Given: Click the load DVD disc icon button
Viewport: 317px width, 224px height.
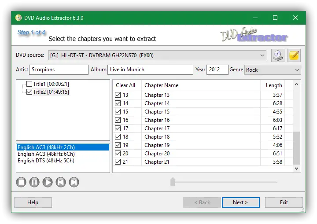Looking at the screenshot, I should click(x=277, y=55).
